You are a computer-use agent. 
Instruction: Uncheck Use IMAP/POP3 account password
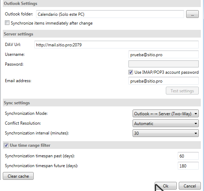point(131,72)
